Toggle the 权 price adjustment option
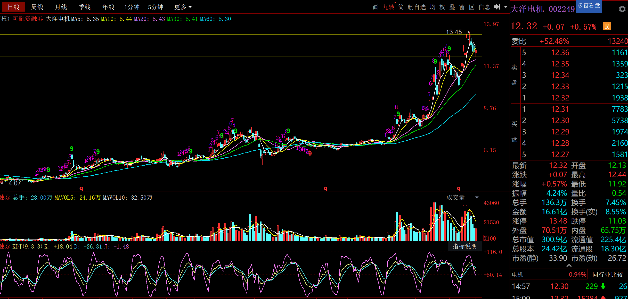Screen dimensions: 628x299 442,7
